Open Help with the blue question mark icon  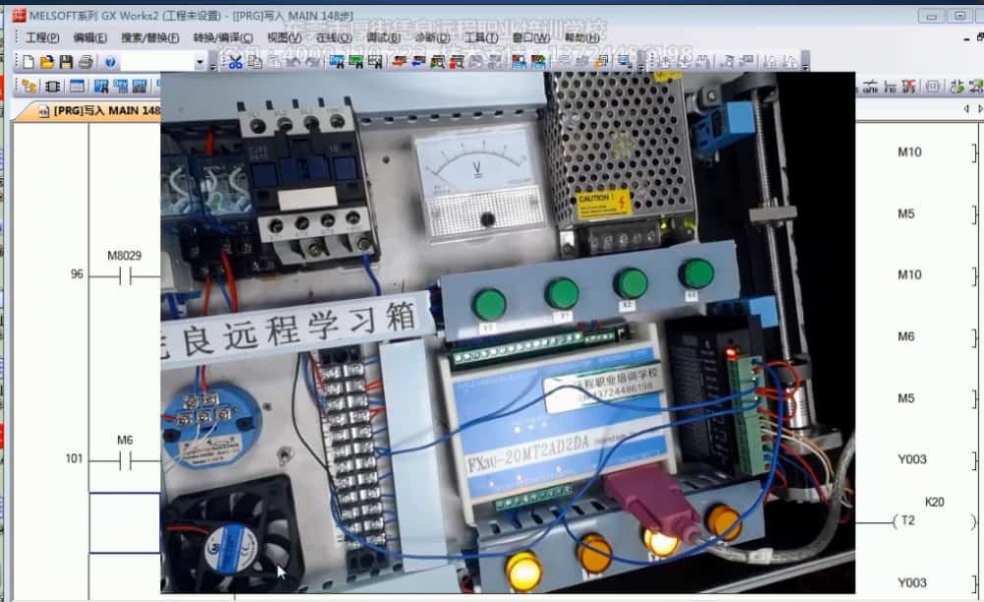(x=109, y=62)
